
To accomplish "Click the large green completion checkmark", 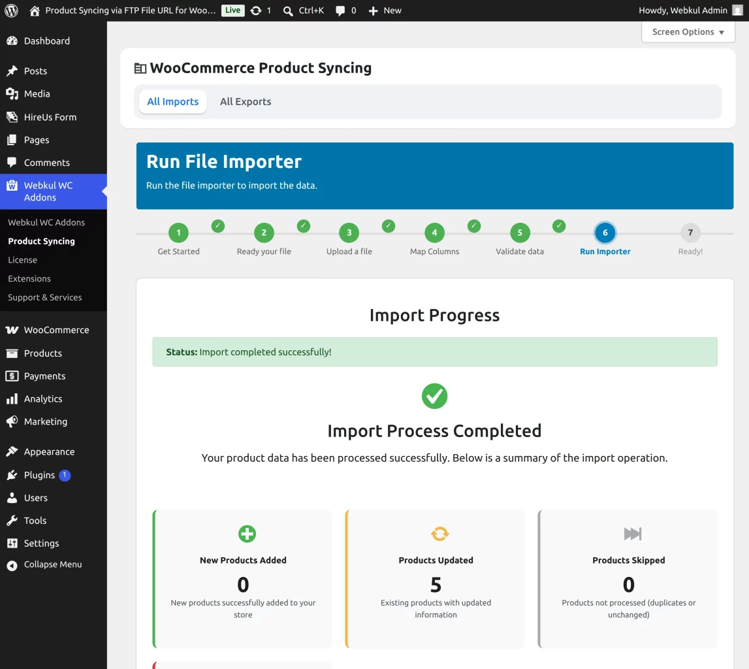I will 434,396.
